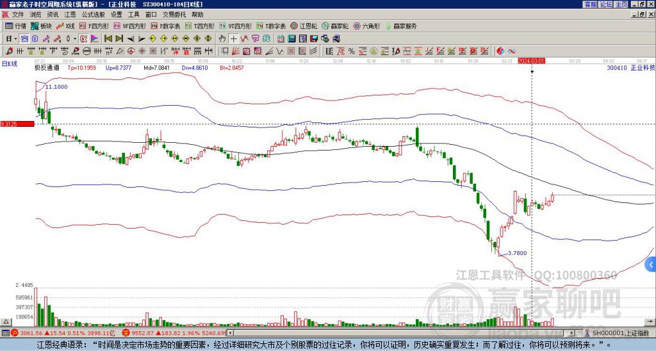Open the P四方形 tool

pyautogui.click(x=94, y=26)
